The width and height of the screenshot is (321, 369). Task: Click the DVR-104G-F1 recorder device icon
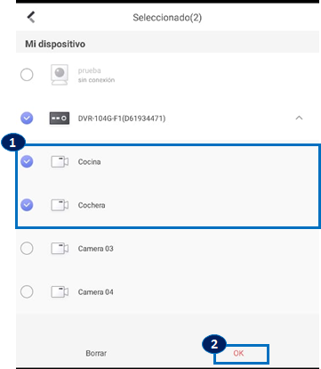(60, 119)
